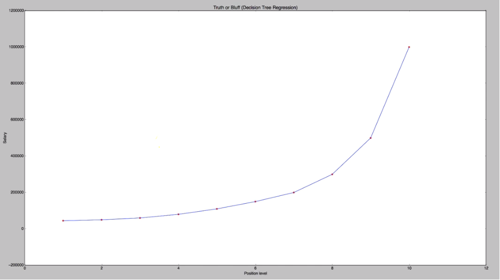Click the data point at position level 2
500x280 pixels.
coord(102,220)
